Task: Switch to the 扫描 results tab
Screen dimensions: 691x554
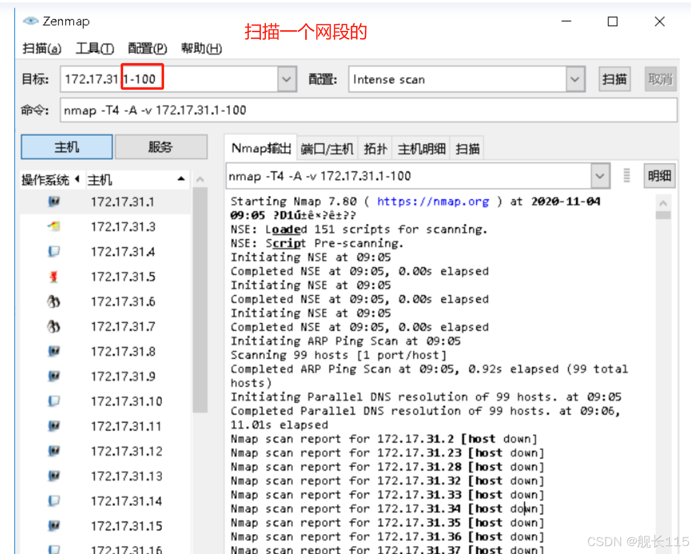Action: pos(467,148)
